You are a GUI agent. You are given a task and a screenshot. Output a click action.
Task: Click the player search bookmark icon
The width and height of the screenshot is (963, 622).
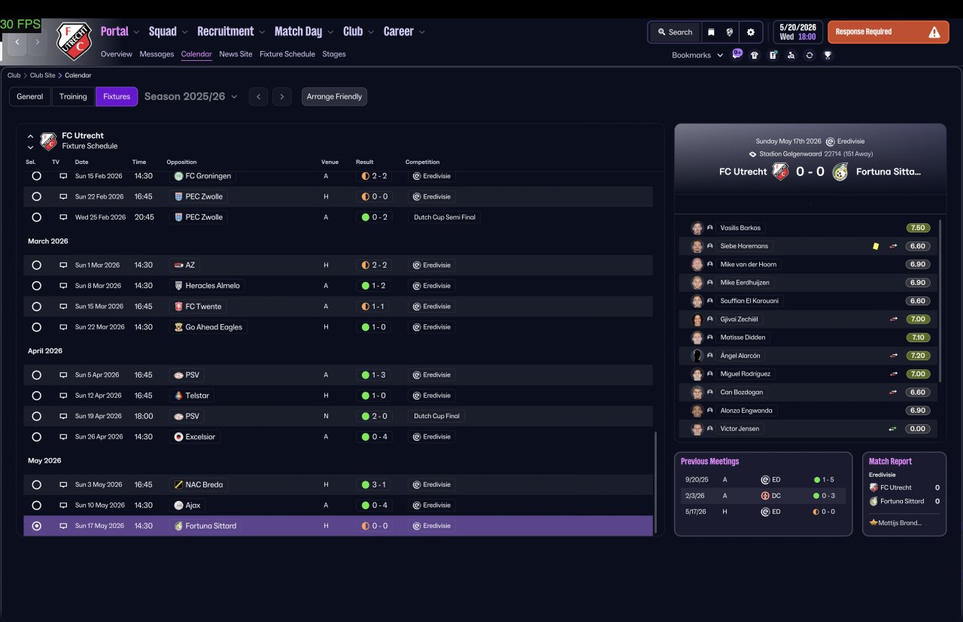tap(791, 55)
